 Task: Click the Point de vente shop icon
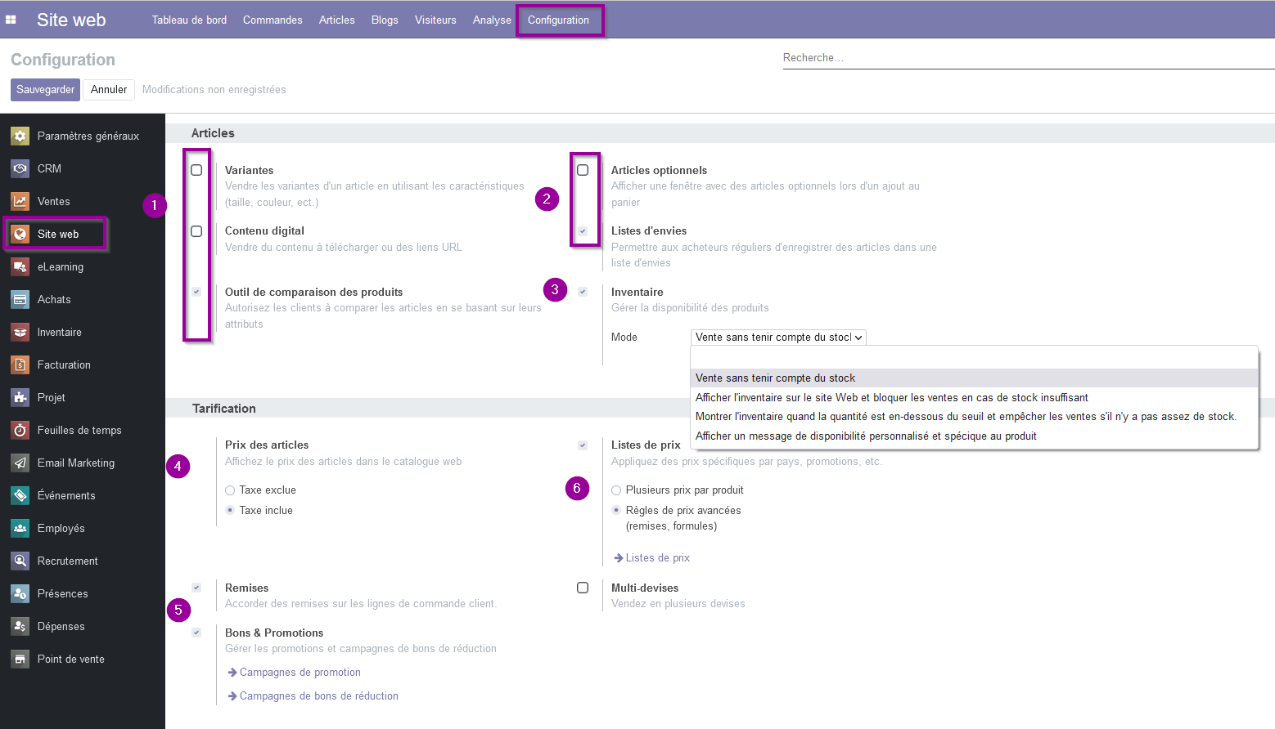pos(20,659)
